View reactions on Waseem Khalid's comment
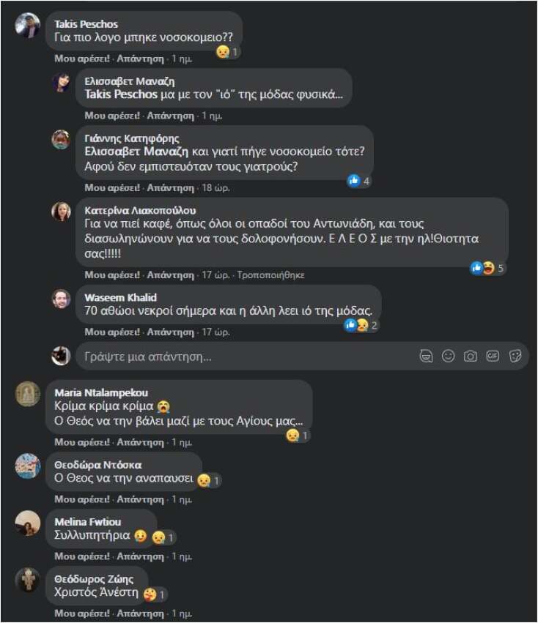Image resolution: width=538 pixels, height=623 pixels. tap(361, 325)
